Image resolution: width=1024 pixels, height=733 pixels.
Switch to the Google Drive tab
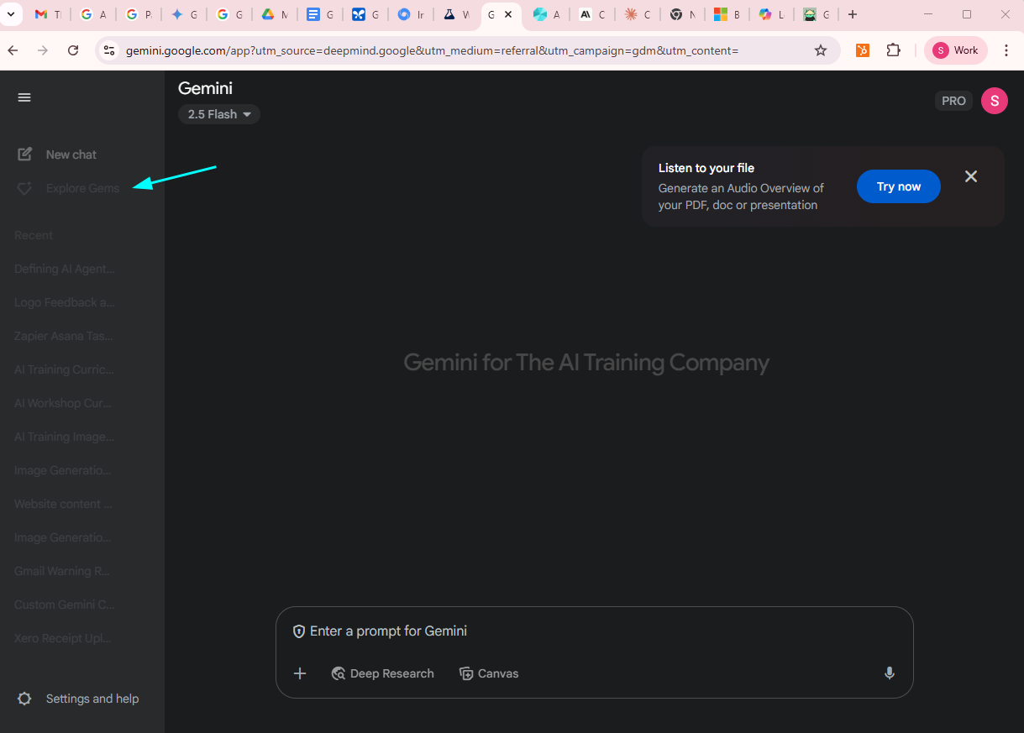coord(275,14)
